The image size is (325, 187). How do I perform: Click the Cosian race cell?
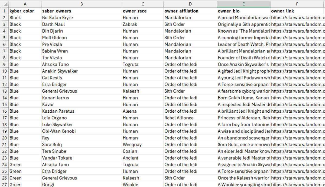click(143, 151)
